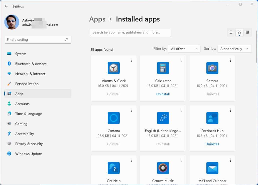This screenshot has width=258, height=185.
Task: Uninstall the Calculator app
Action: pyautogui.click(x=163, y=94)
